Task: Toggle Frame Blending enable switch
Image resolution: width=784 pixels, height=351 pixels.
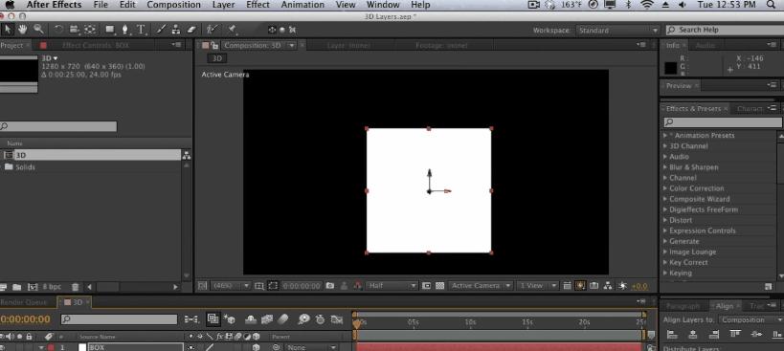Action: click(267, 319)
